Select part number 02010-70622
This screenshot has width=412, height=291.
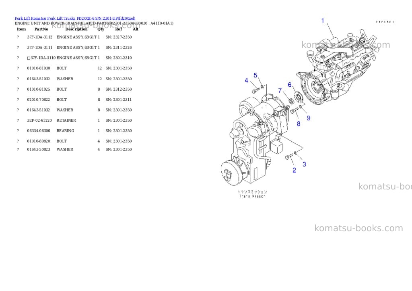(39, 100)
